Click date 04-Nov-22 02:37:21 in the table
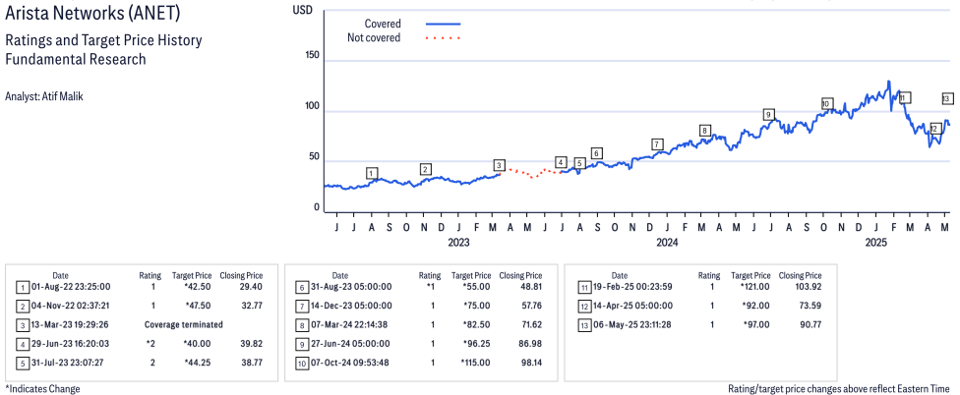The width and height of the screenshot is (960, 395). coord(69,306)
